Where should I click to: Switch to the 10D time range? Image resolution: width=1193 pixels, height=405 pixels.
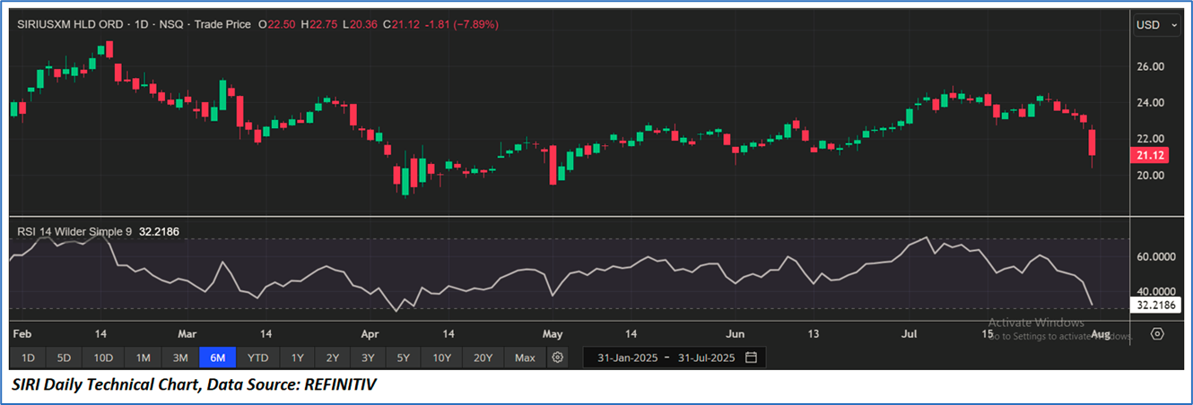[x=103, y=358]
